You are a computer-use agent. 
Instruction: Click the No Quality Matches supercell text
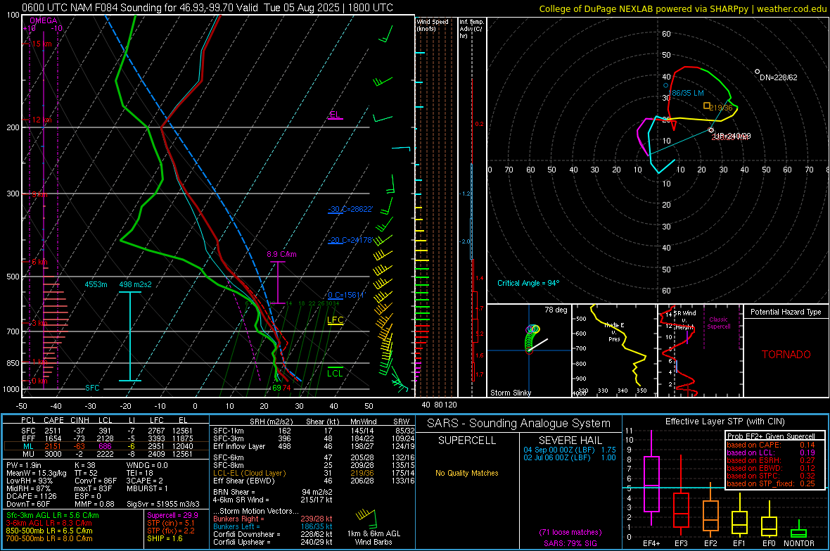[x=467, y=473]
